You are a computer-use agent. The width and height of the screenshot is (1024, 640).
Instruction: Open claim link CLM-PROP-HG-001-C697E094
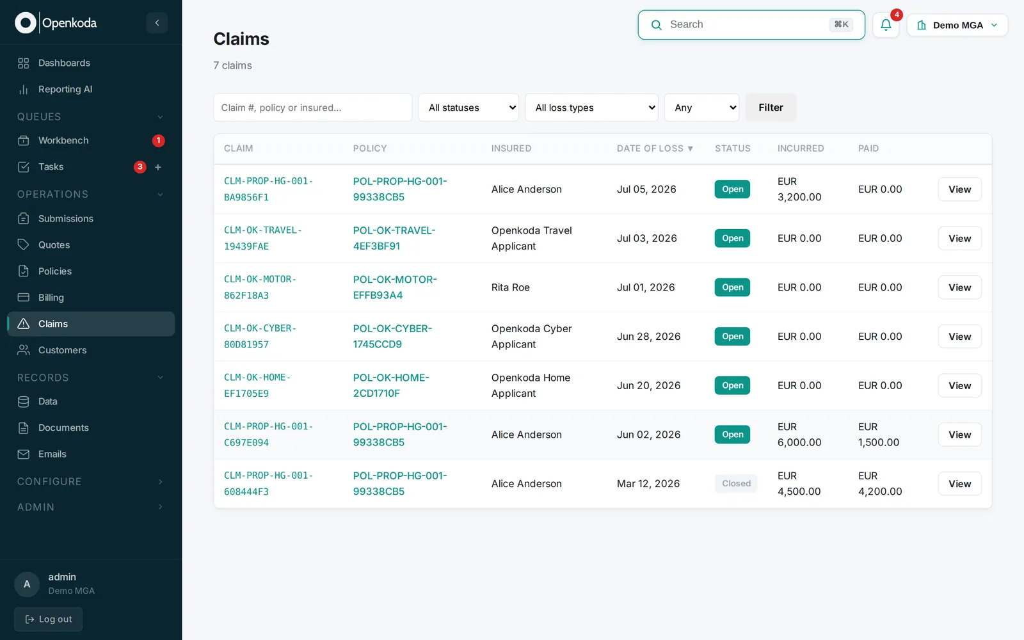click(268, 435)
